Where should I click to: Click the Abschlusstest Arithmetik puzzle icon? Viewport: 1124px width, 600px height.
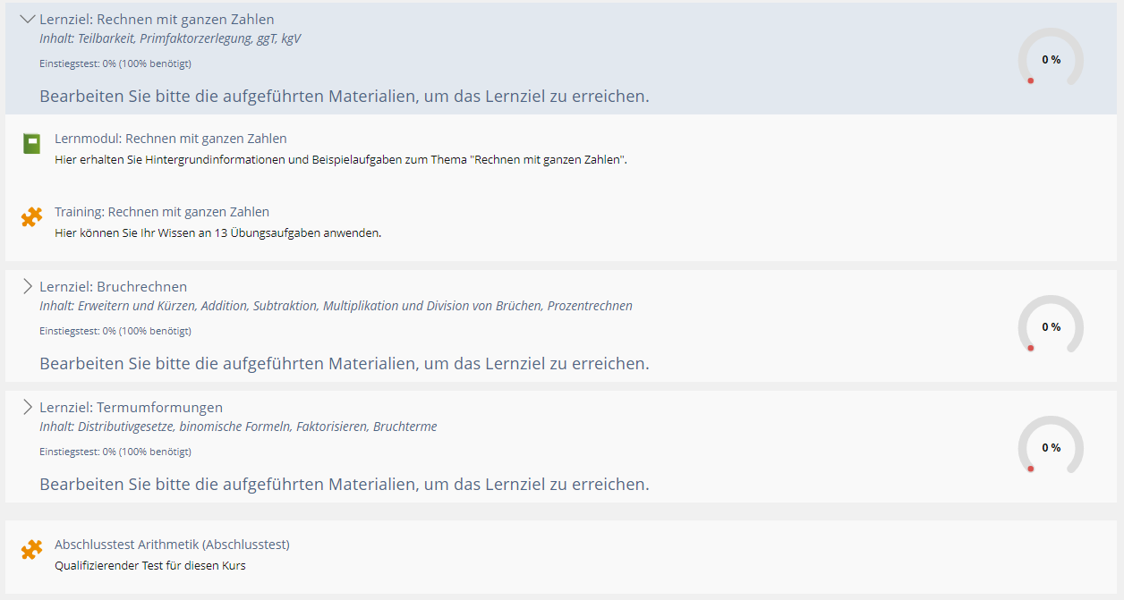[31, 548]
